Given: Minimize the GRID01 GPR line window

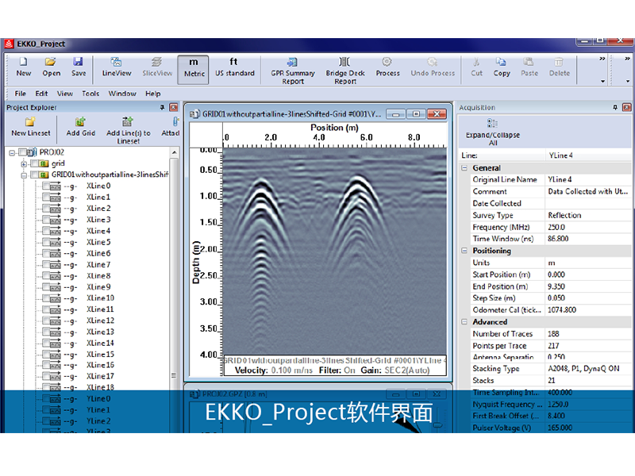Looking at the screenshot, I should pos(395,114).
